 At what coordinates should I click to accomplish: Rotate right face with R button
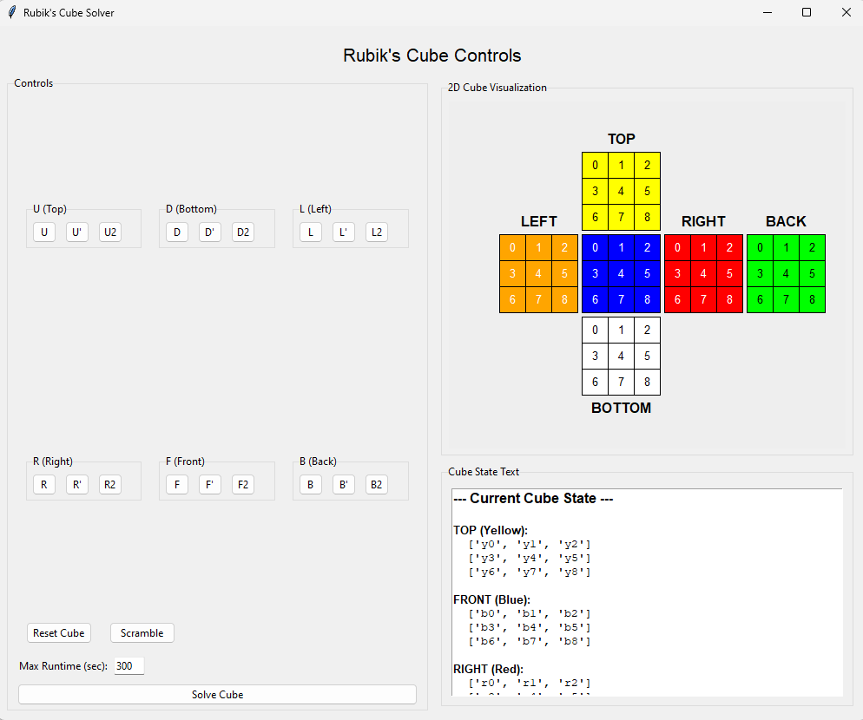(44, 485)
